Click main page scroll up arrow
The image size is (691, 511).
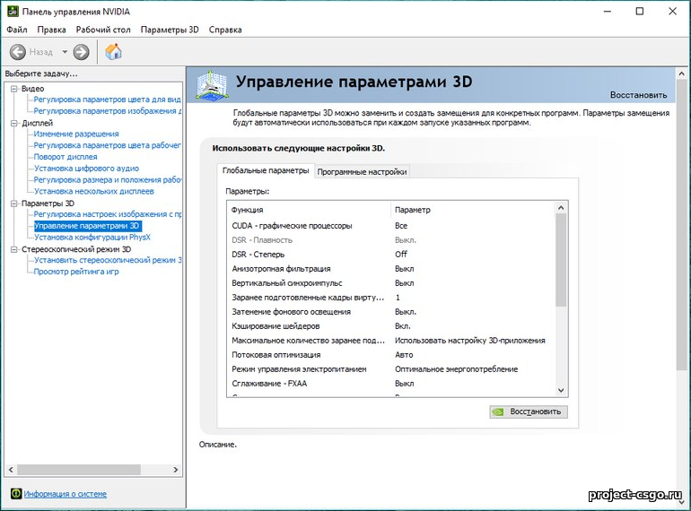(x=681, y=74)
